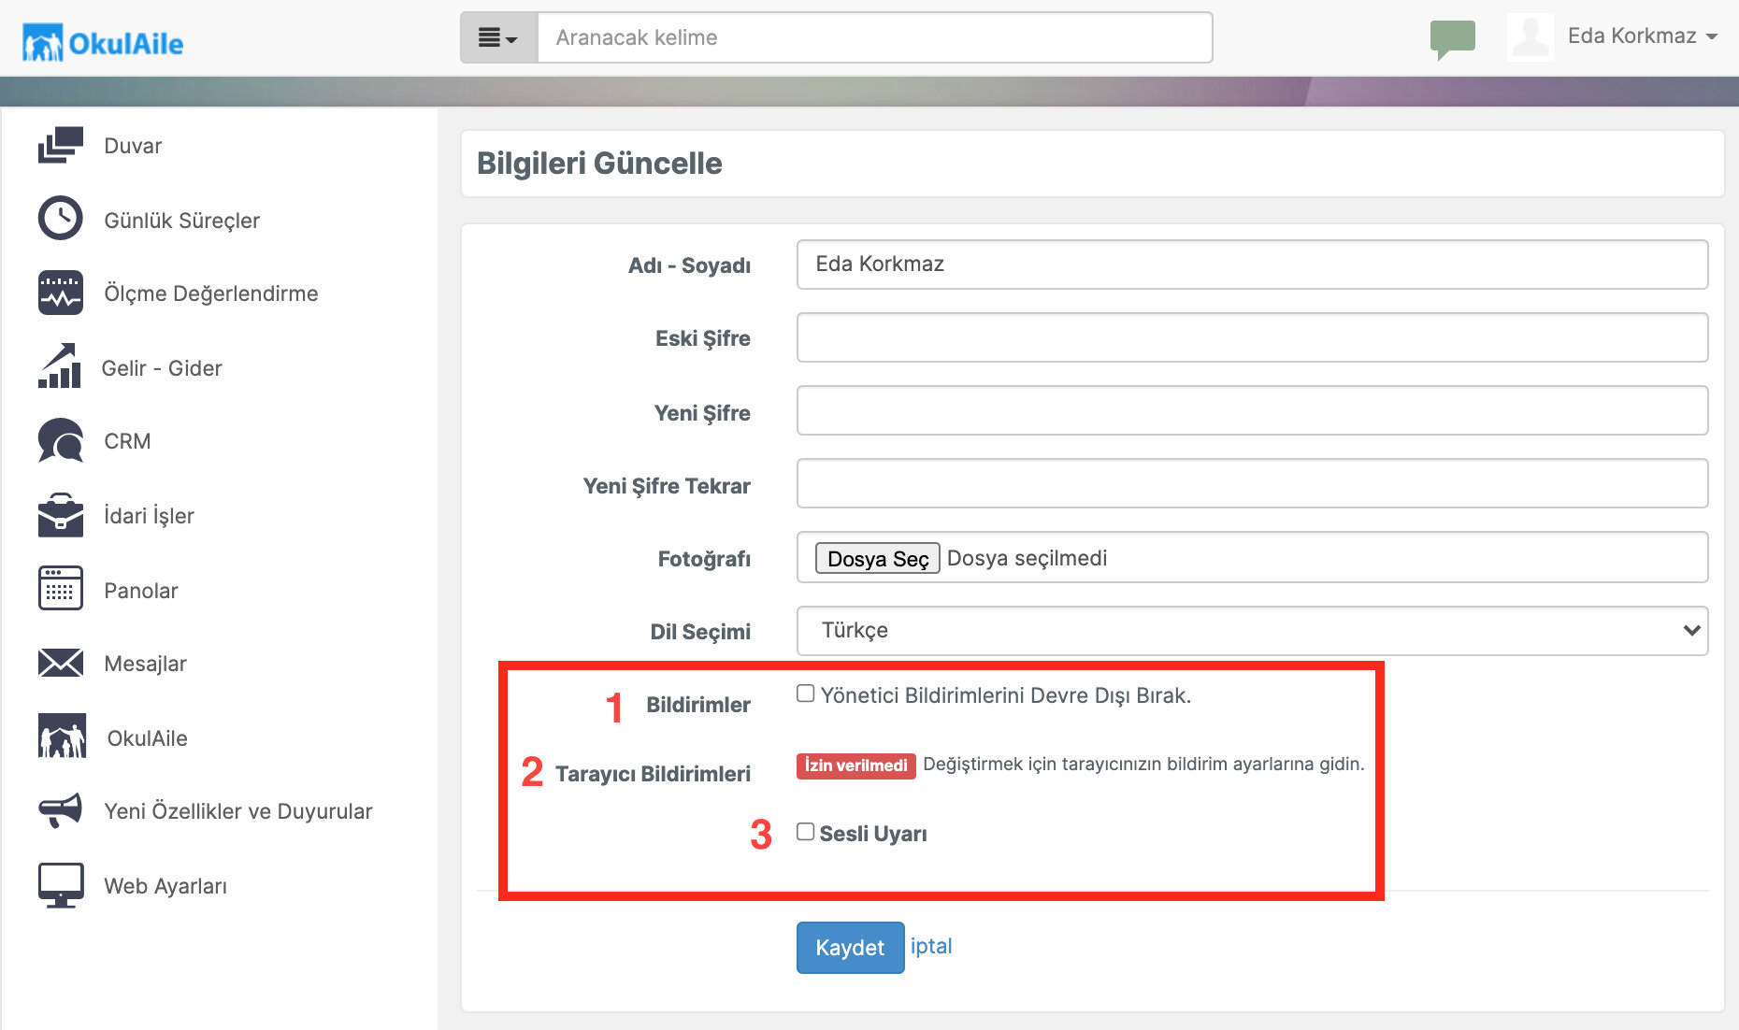Click the İptal link
The width and height of the screenshot is (1739, 1030).
tap(931, 946)
